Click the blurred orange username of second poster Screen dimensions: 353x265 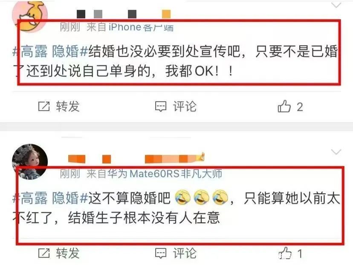(x=136, y=158)
